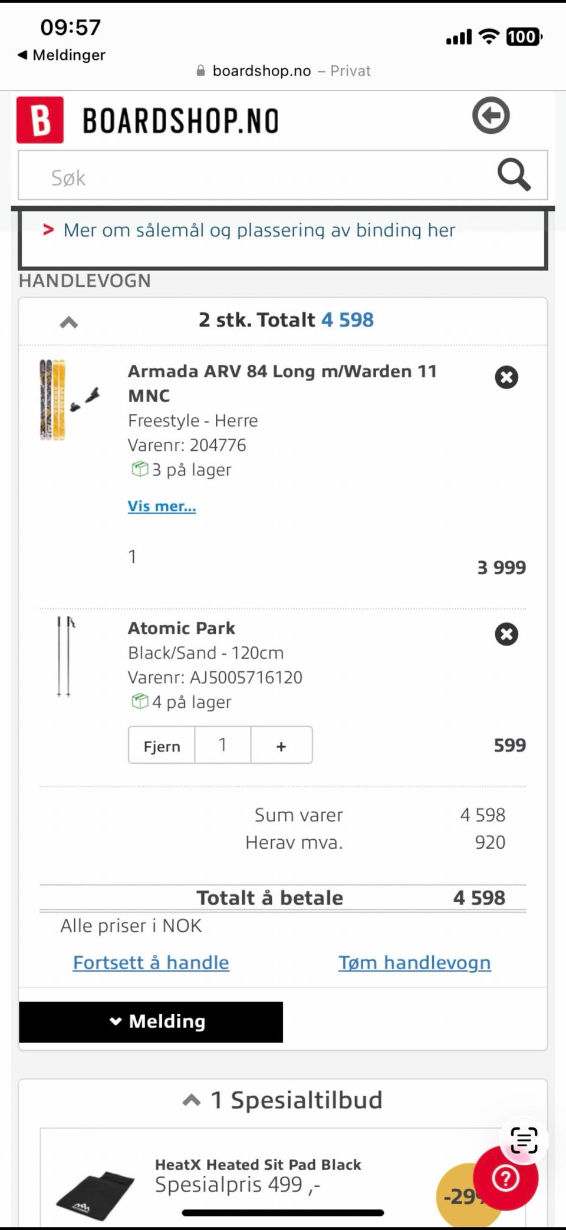566x1230 pixels.
Task: Increase Atomic Park quantity with plus
Action: point(281,746)
